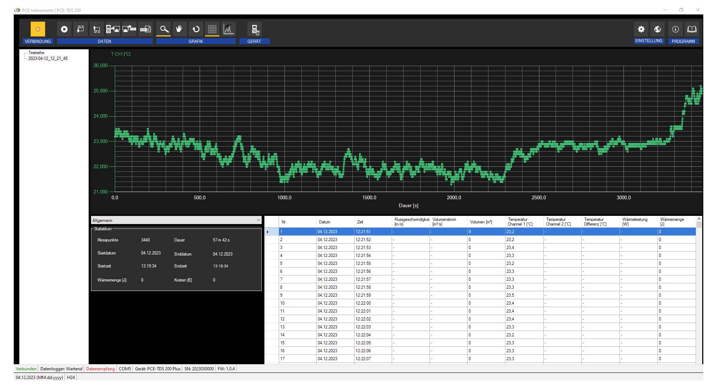Screen dimensions: 717x388
Task: Click the Temperatur Differenz column header
Action: pos(600,222)
